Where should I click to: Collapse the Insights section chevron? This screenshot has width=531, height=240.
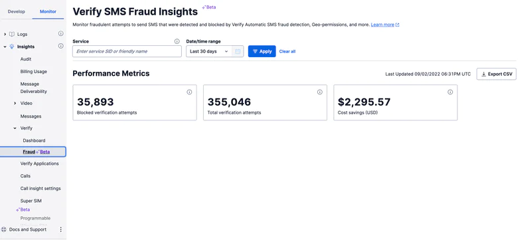tap(5, 47)
